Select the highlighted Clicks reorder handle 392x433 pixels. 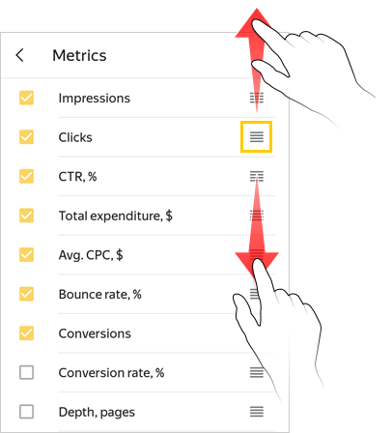257,137
